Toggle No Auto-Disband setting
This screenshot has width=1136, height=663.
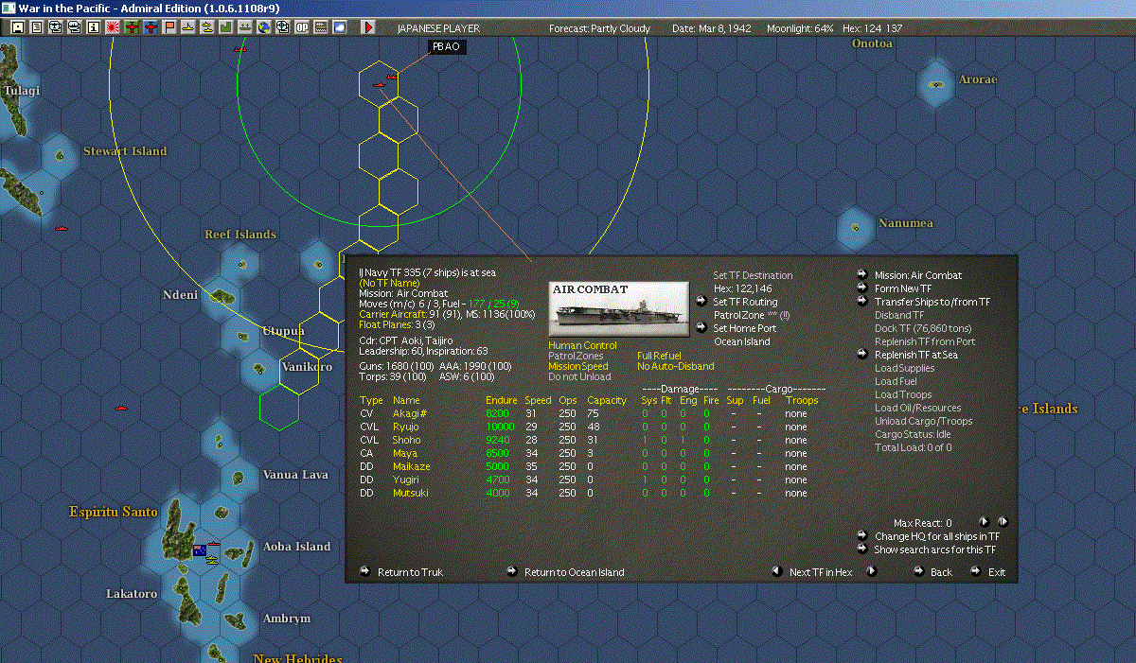(675, 366)
